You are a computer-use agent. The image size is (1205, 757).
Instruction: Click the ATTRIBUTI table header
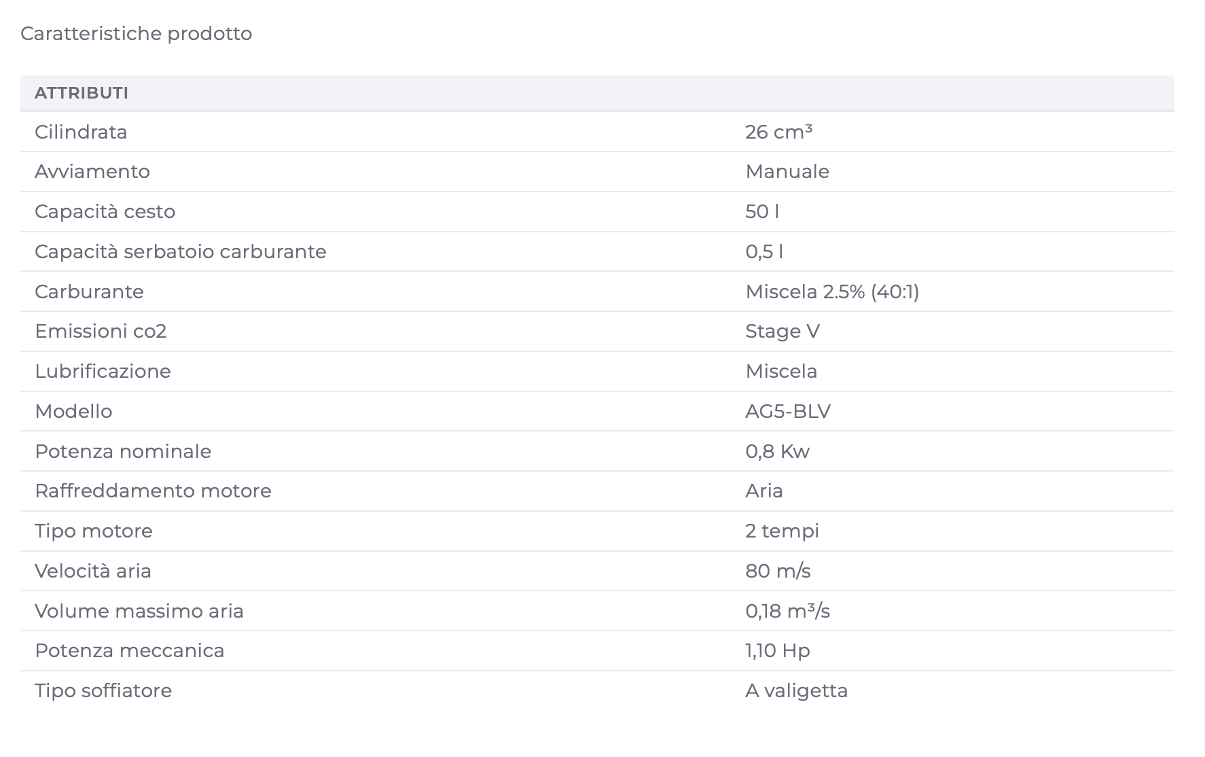pos(82,93)
